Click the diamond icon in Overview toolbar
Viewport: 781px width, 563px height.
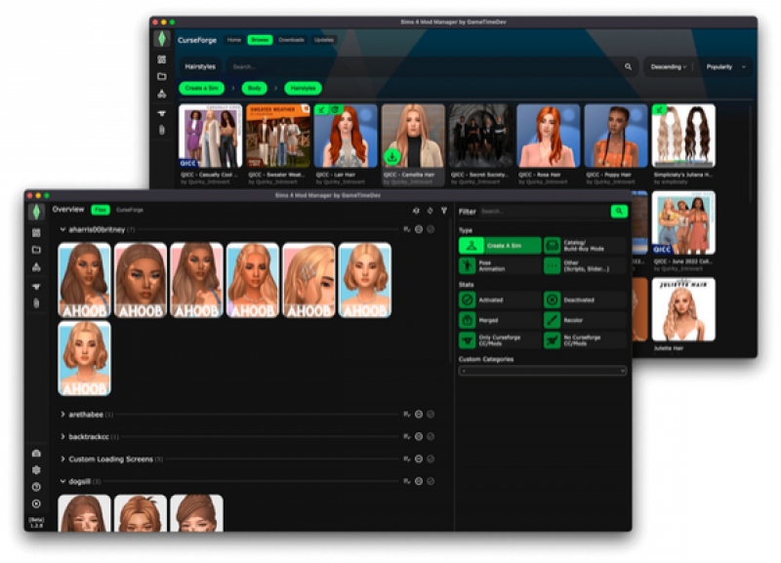[x=430, y=211]
